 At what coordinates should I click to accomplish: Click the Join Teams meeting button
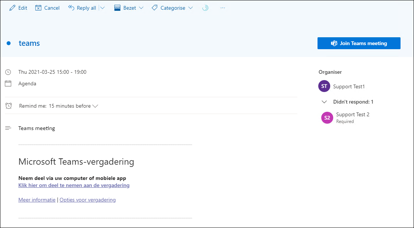[x=359, y=43]
